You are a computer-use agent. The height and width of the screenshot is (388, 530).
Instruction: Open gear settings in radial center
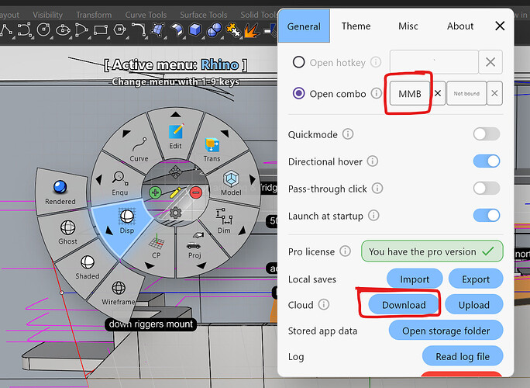point(175,213)
